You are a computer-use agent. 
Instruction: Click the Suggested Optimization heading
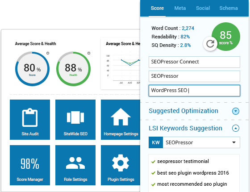pyautogui.click(x=183, y=111)
